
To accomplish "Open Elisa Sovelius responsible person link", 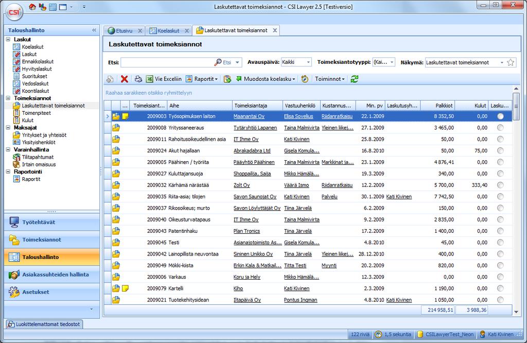I will [x=298, y=116].
